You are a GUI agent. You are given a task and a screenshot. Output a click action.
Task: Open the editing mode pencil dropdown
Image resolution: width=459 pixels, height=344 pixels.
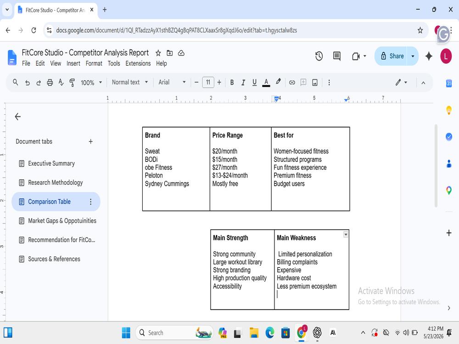point(401,83)
